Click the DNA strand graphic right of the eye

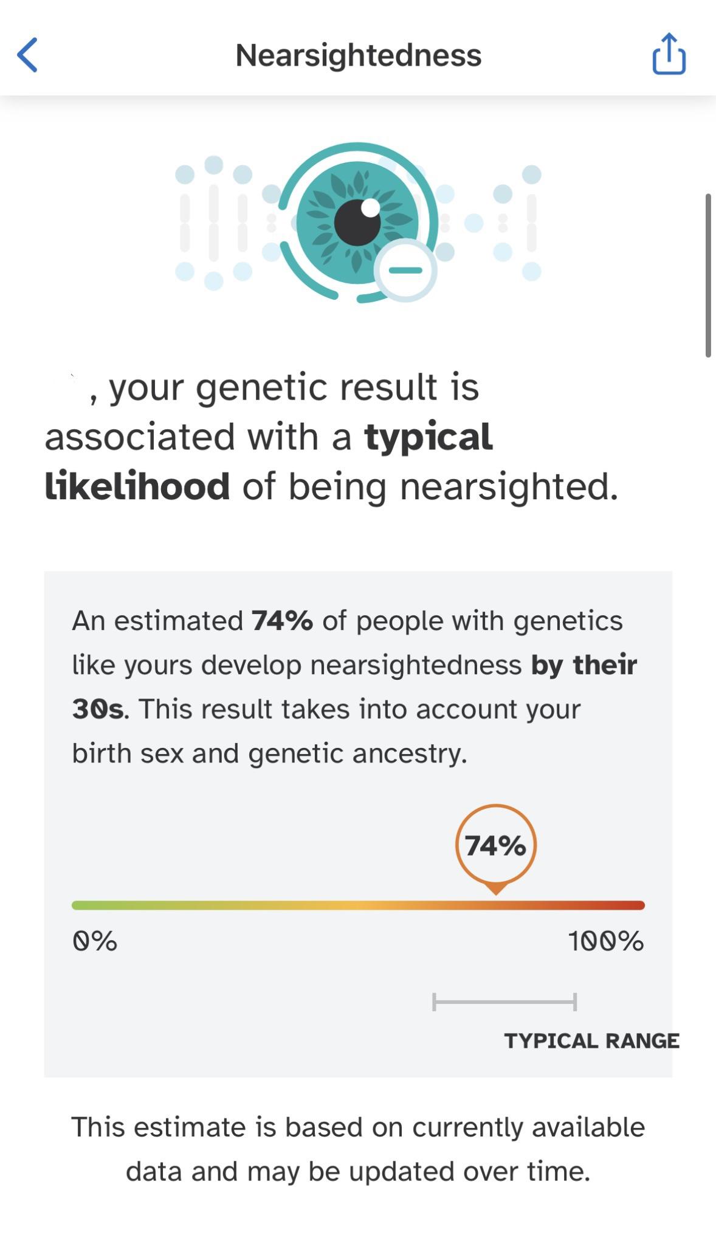tap(502, 223)
